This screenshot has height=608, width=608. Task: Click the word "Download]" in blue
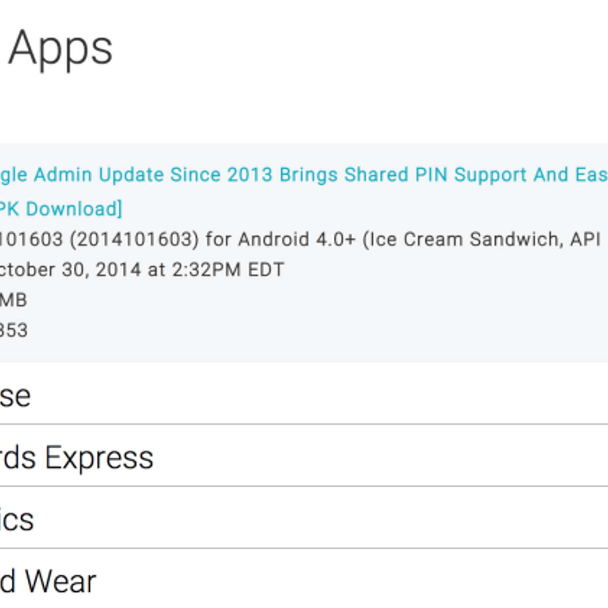point(74,209)
